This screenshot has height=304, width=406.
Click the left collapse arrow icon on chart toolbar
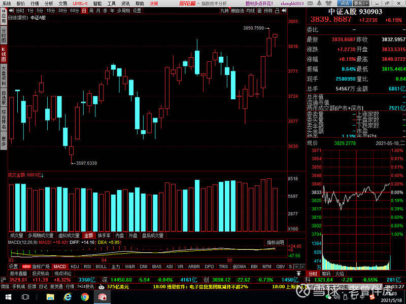click(x=11, y=11)
